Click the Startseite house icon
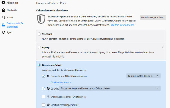 click(x=4, y=10)
